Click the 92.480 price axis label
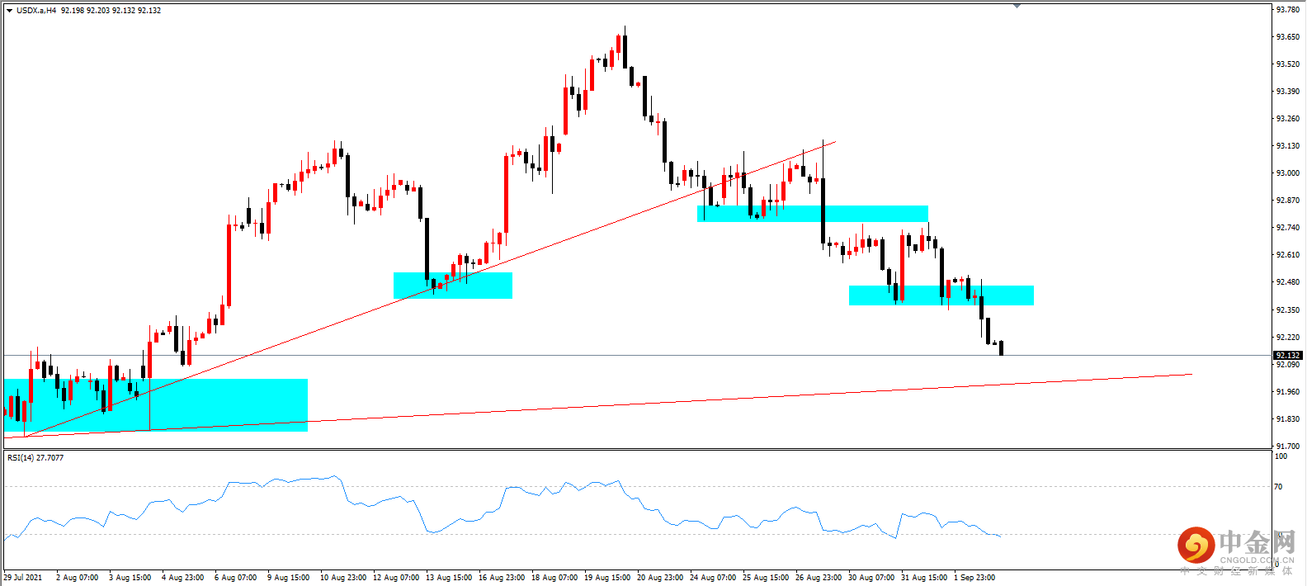This screenshot has width=1307, height=586. [x=1287, y=282]
